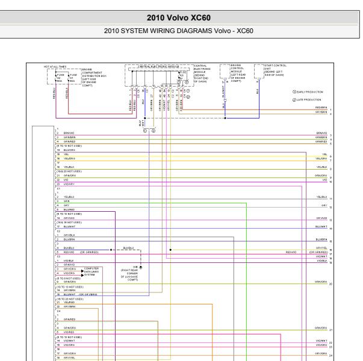Select the "(16 TO 20 NOT USED)" note
Viewport: 363px width, 361px height.
(x=70, y=299)
